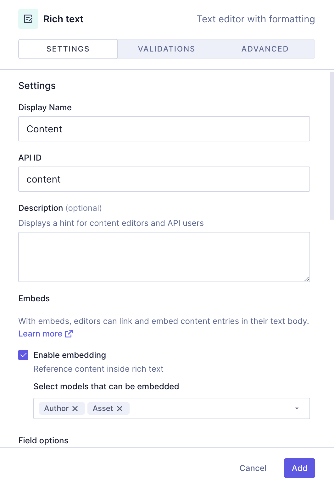Click the resize handle on the Description textarea
Viewport: 334px width, 487px height.
pyautogui.click(x=307, y=278)
